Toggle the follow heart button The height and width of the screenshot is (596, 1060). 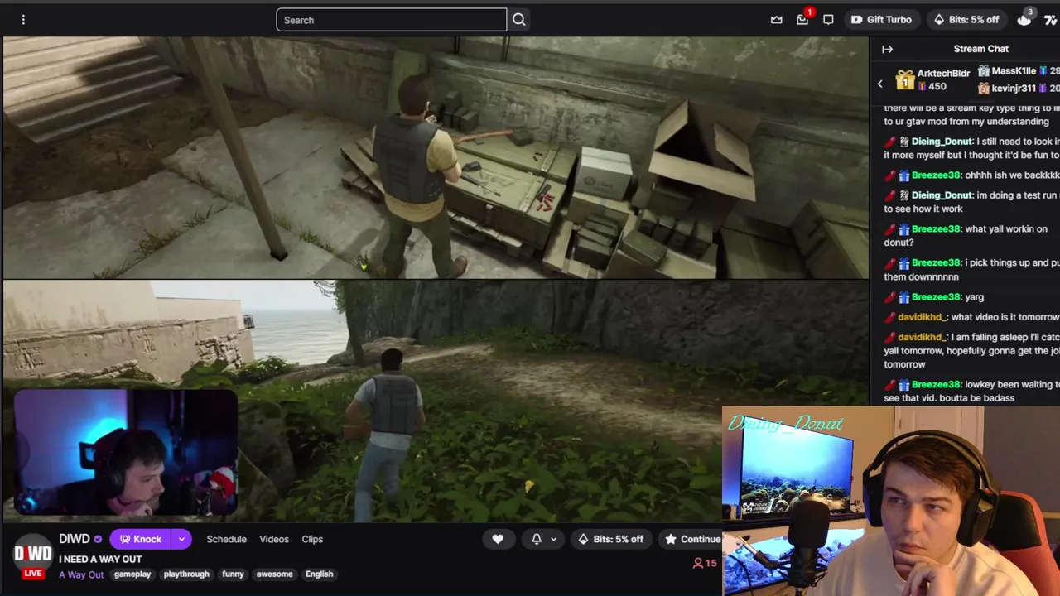pyautogui.click(x=498, y=539)
